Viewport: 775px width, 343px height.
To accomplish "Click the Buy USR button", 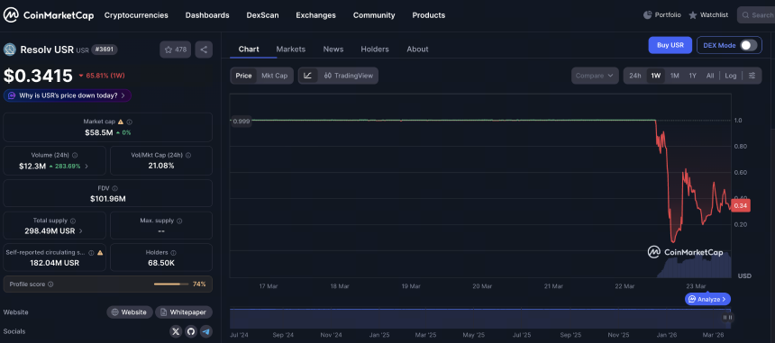I will (670, 45).
